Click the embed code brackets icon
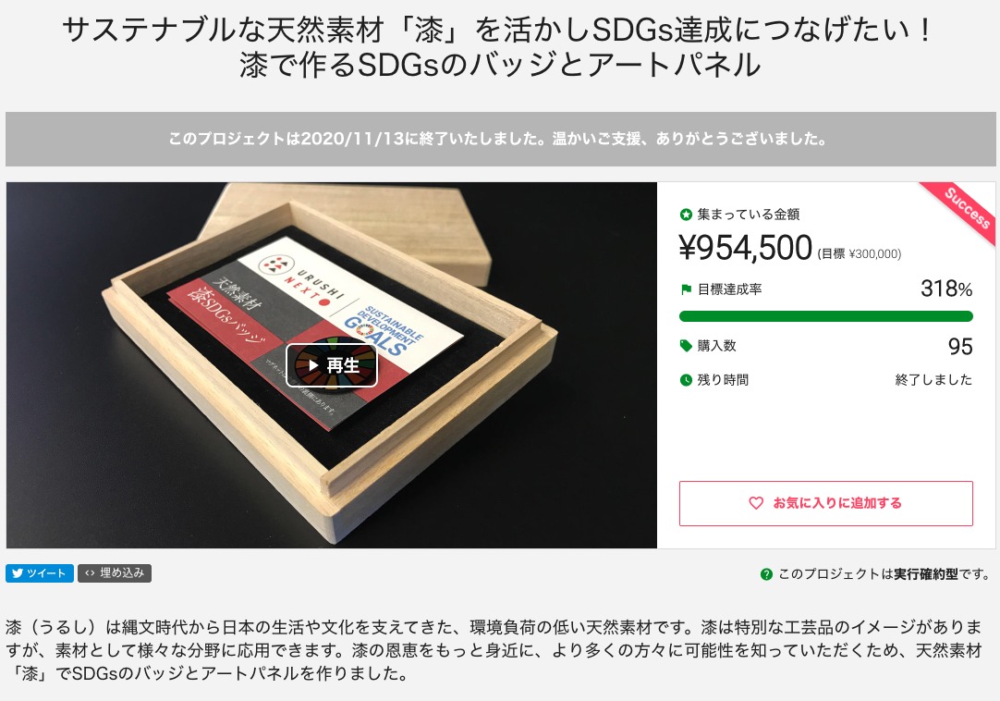 click(90, 573)
